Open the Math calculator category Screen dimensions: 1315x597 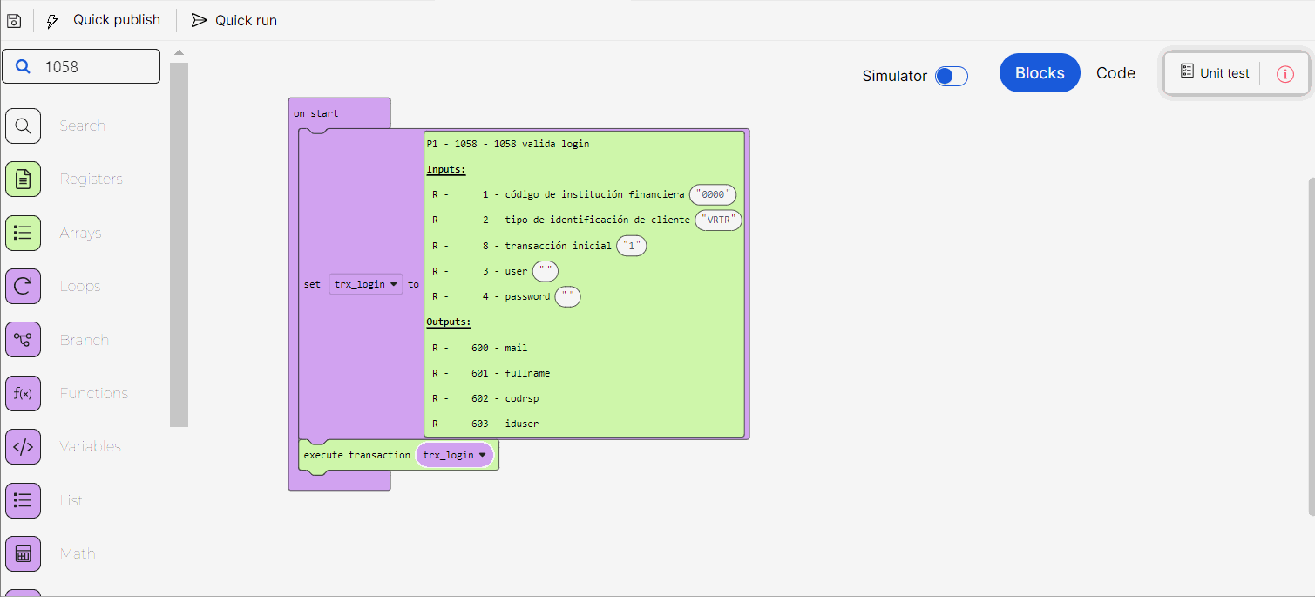[x=24, y=553]
